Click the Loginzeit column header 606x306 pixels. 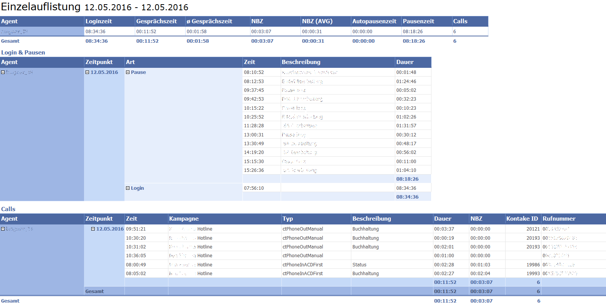99,21
